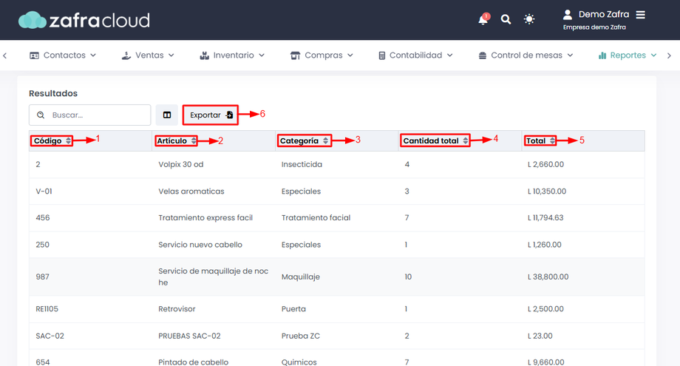Sort by Cantidad total column arrows

[x=466, y=141]
